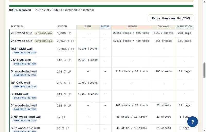Click CONFIRMED BY YOU badge under 6" wood-stud wall
The height and width of the screenshot is (132, 206).
(25, 75)
